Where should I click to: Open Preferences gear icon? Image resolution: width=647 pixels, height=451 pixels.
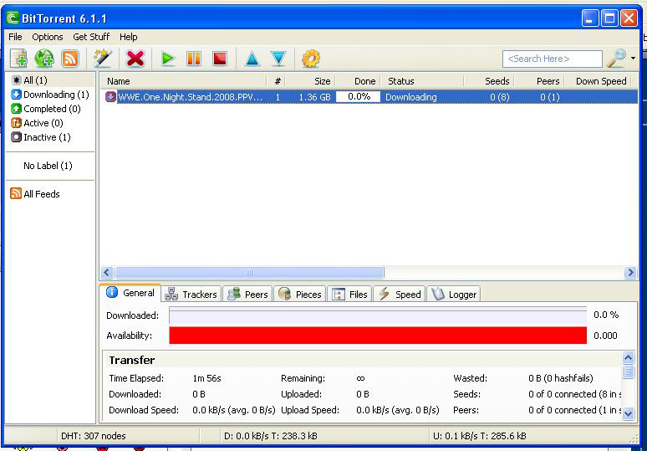click(311, 59)
